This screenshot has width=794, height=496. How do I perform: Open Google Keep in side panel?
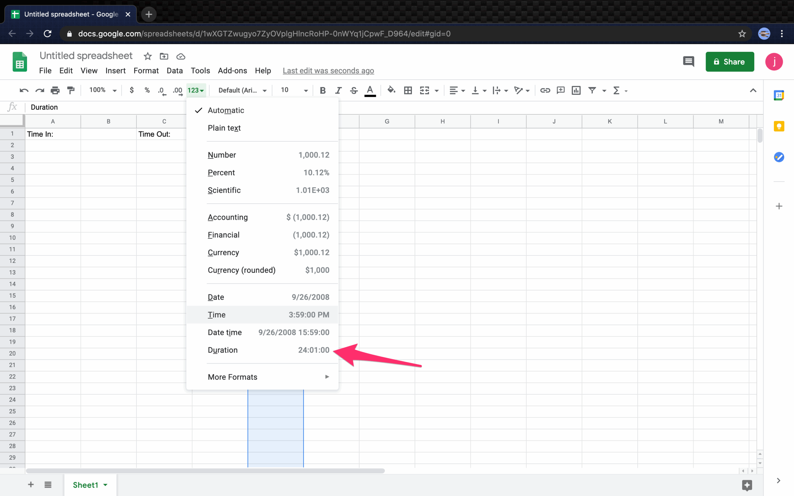click(778, 126)
